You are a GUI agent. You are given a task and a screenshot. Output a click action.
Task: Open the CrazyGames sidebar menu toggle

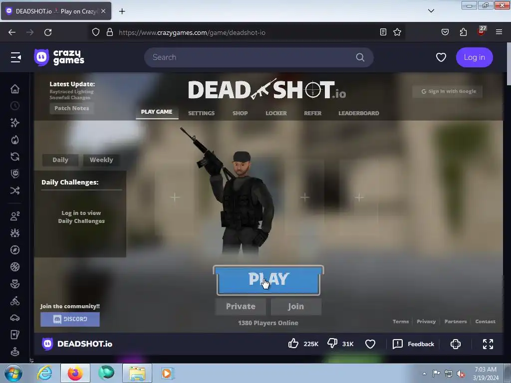[x=15, y=57]
